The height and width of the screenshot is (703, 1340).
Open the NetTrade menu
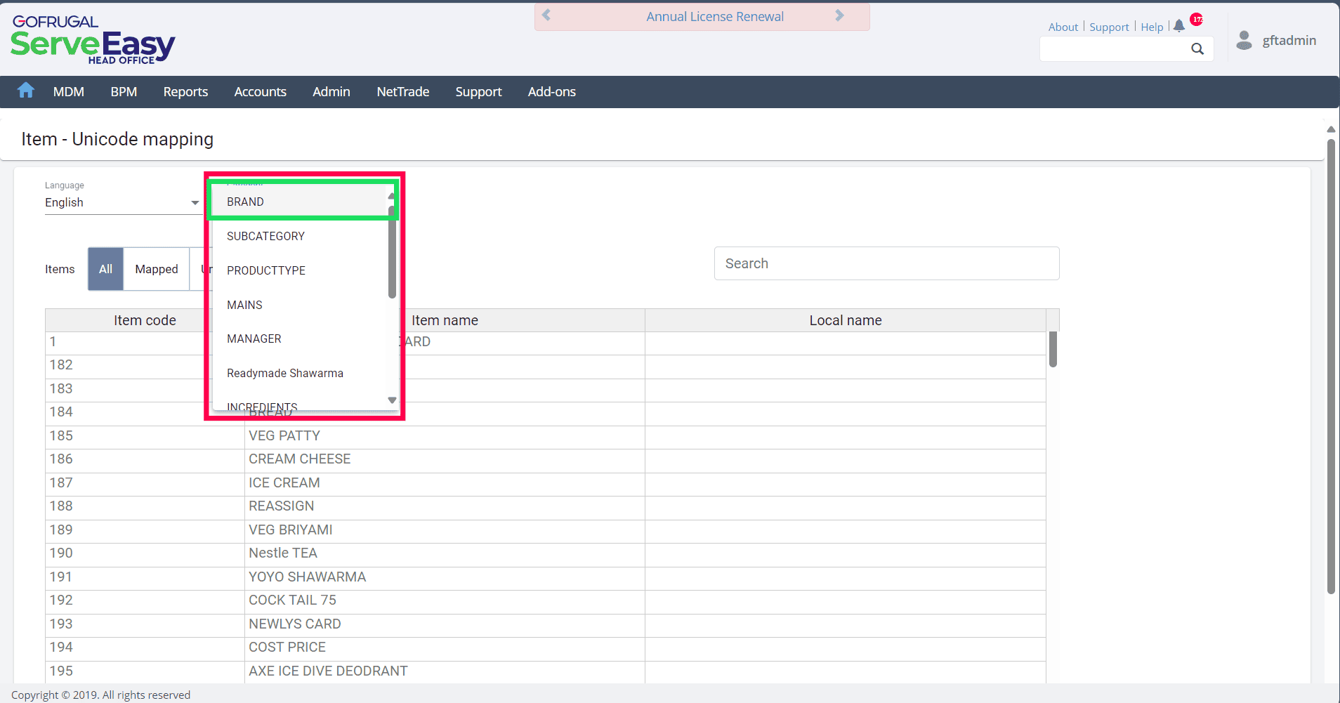403,92
